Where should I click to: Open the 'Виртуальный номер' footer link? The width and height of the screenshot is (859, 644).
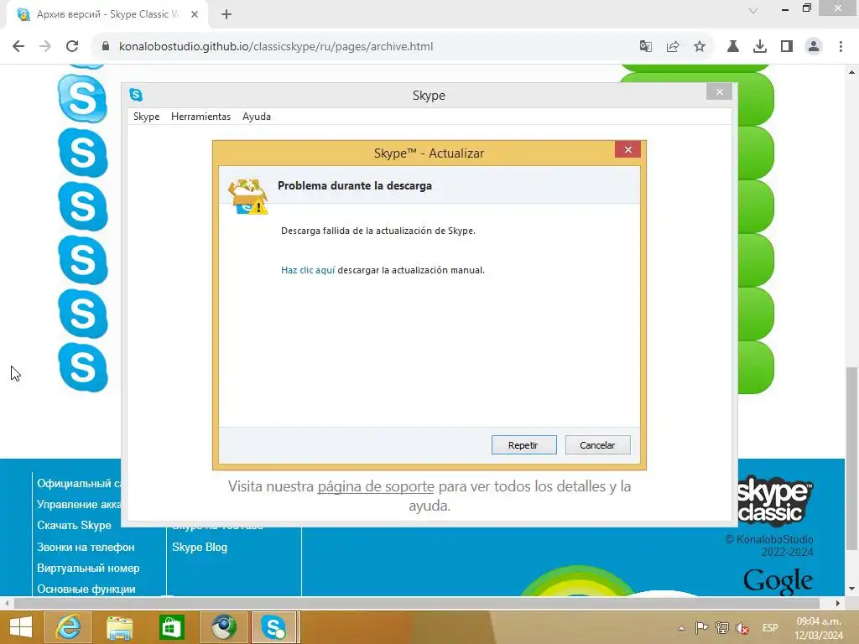click(x=87, y=568)
